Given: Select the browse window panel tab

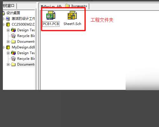Looking at the screenshot, I should (9, 6).
